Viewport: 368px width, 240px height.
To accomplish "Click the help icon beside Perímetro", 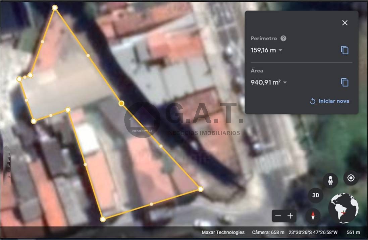I will (x=283, y=39).
